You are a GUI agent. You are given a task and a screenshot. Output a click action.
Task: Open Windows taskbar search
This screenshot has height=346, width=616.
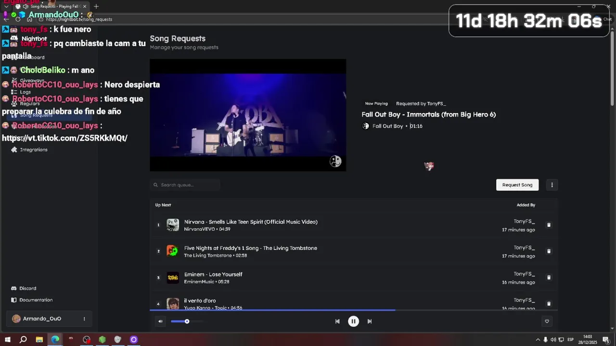click(23, 340)
